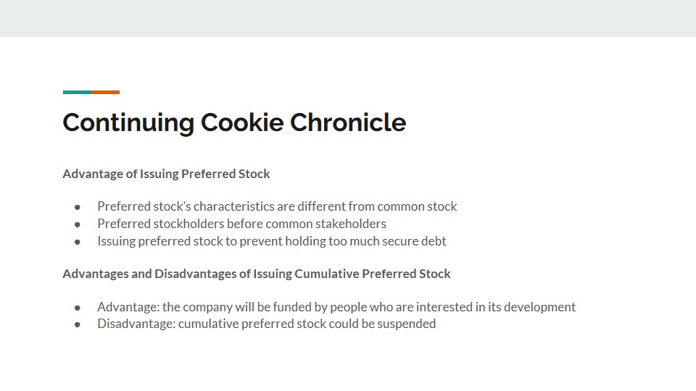Click the slide title 'Continuing Cookie Chronicle'
Screen dimensions: 696x391
point(234,122)
